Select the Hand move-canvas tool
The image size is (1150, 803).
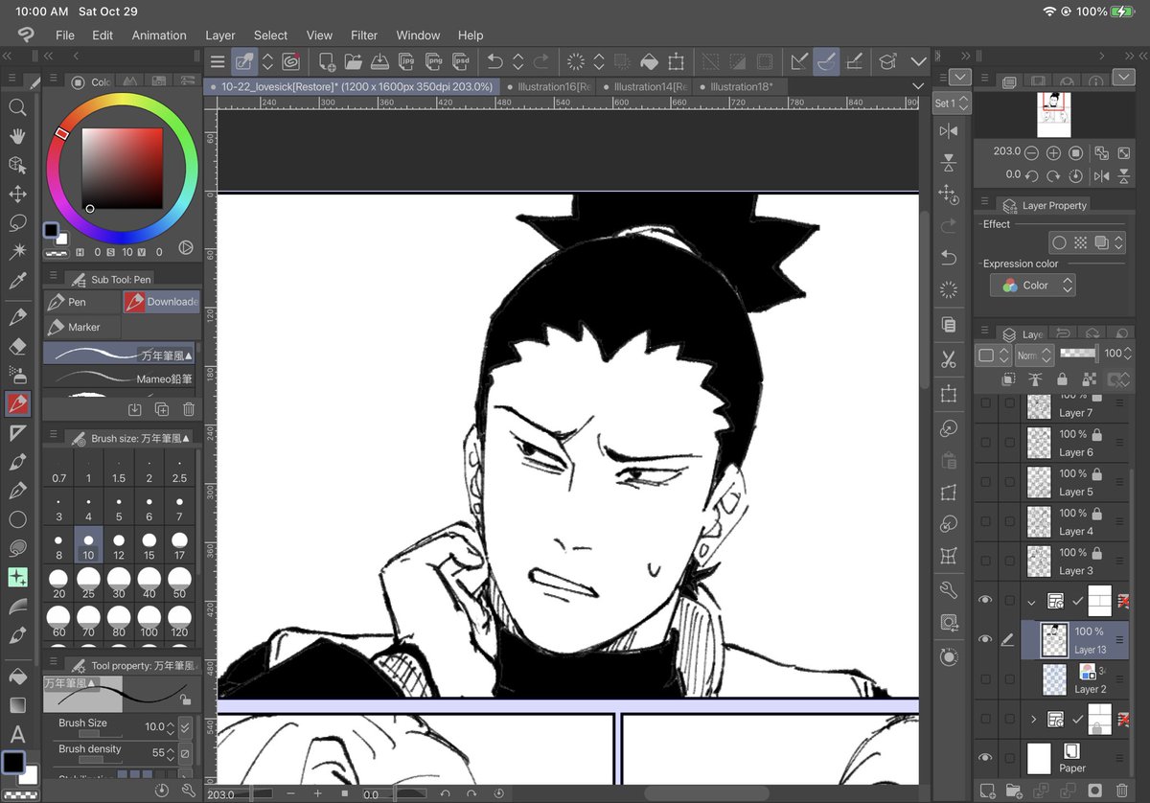pyautogui.click(x=17, y=136)
